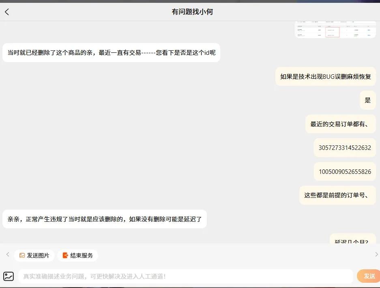
Task: Select message 这些都是前提的订单号、
Action: coord(337,195)
